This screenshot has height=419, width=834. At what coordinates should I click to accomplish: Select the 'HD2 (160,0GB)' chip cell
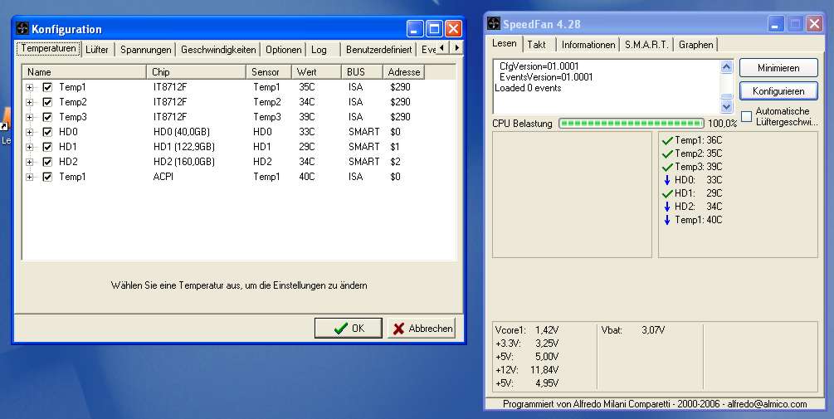(184, 162)
